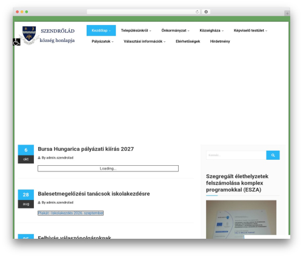The image size is (303, 257).
Task: Click the browser address bar
Action: point(144,12)
